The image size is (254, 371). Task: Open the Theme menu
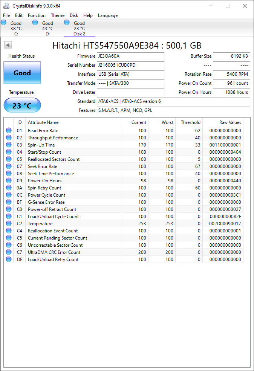click(58, 15)
